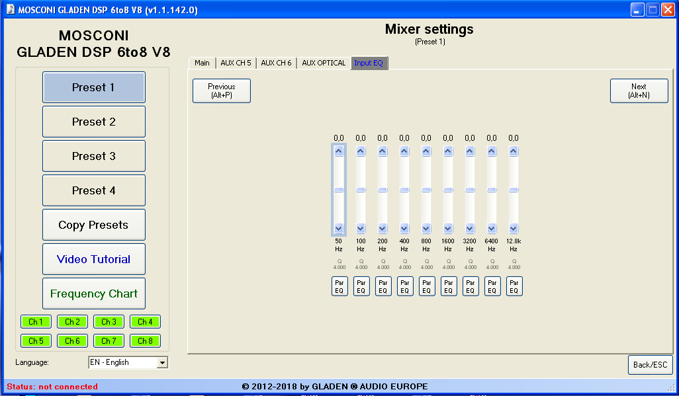Screen dimensions: 679x396
Task: Decrease gain of the 400 Hz band
Action: pyautogui.click(x=404, y=228)
